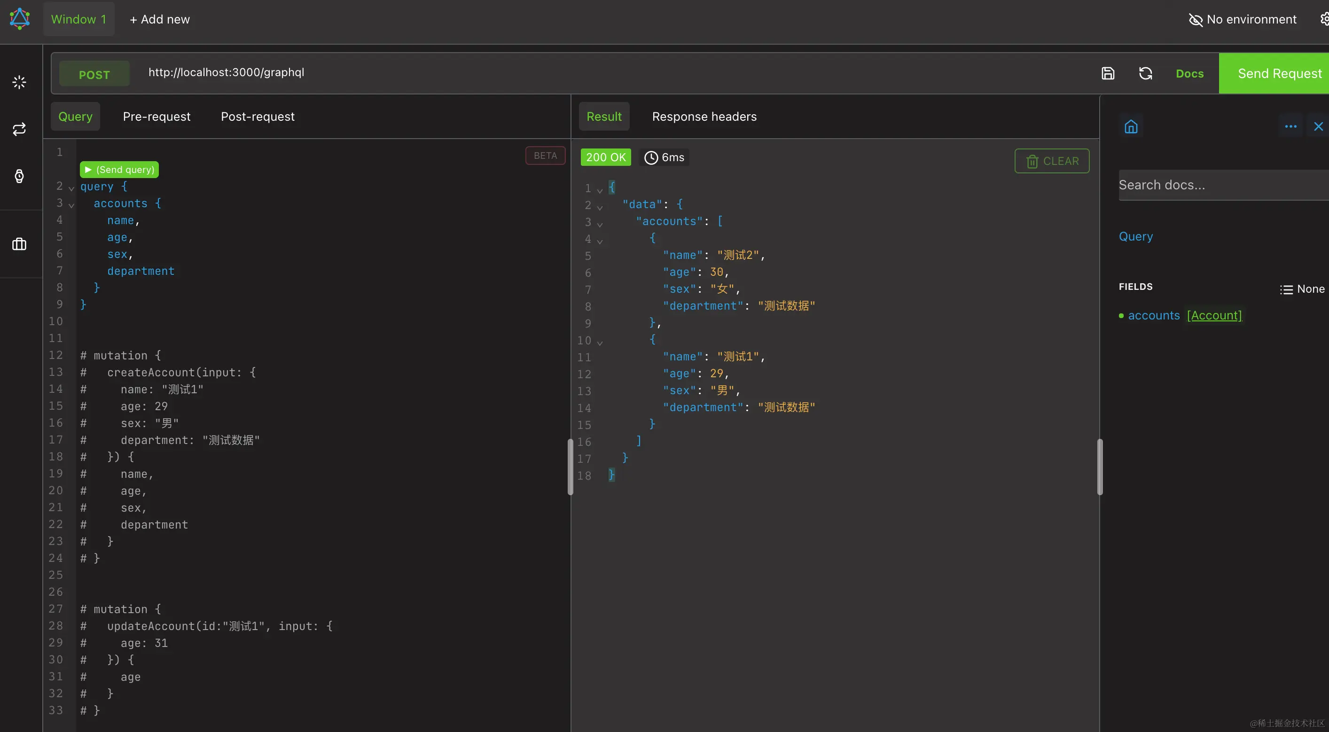Reload the docs with refresh icon
Image resolution: width=1329 pixels, height=732 pixels.
click(1145, 73)
